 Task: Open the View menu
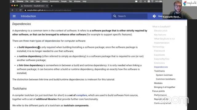pos(38,1)
